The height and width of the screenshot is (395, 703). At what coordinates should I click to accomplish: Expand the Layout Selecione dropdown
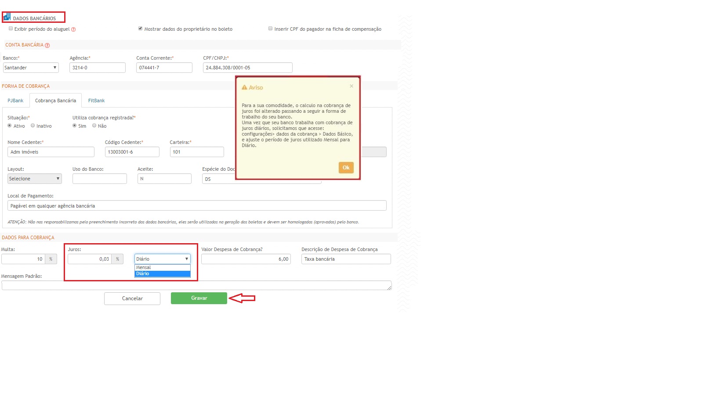click(x=34, y=179)
